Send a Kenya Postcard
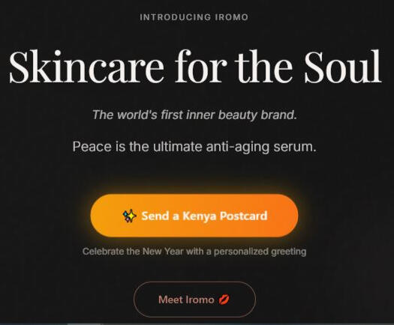This screenshot has height=325, width=394. [194, 216]
